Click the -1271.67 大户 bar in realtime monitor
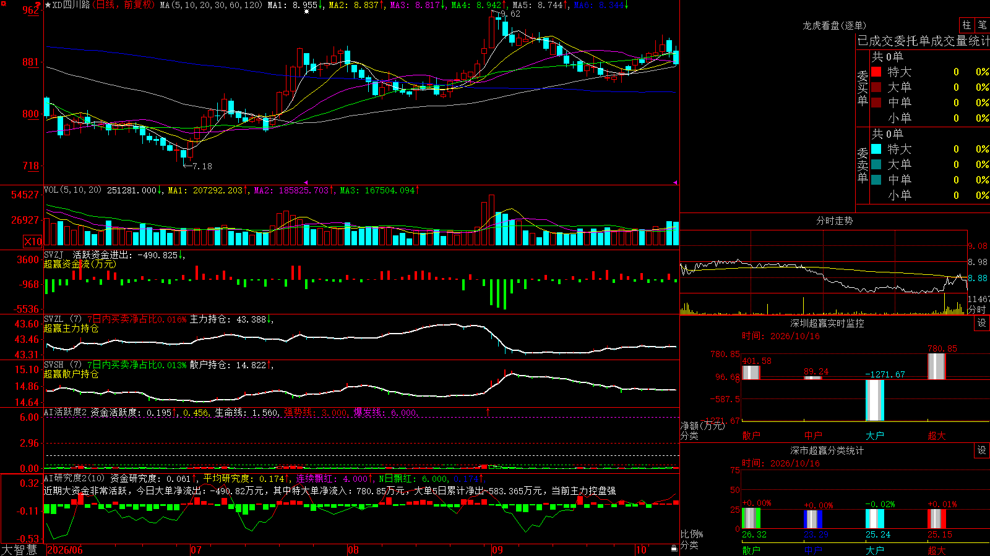The width and height of the screenshot is (990, 556). 875,400
